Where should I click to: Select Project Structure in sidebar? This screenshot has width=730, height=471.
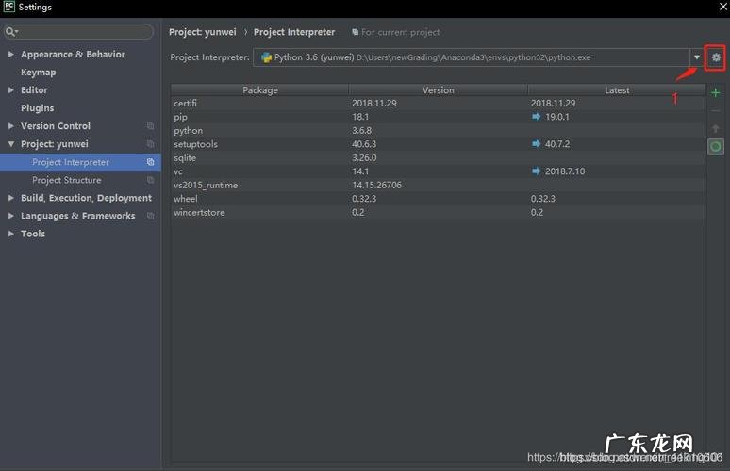(66, 180)
